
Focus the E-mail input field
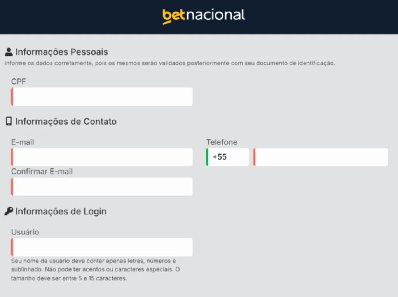tap(101, 157)
